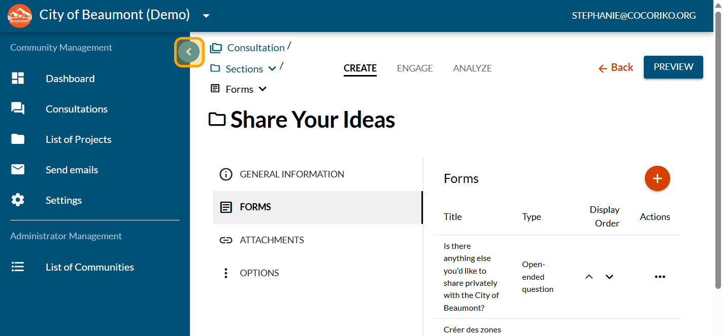Open Settings in the sidebar
The image size is (723, 336).
coord(63,200)
